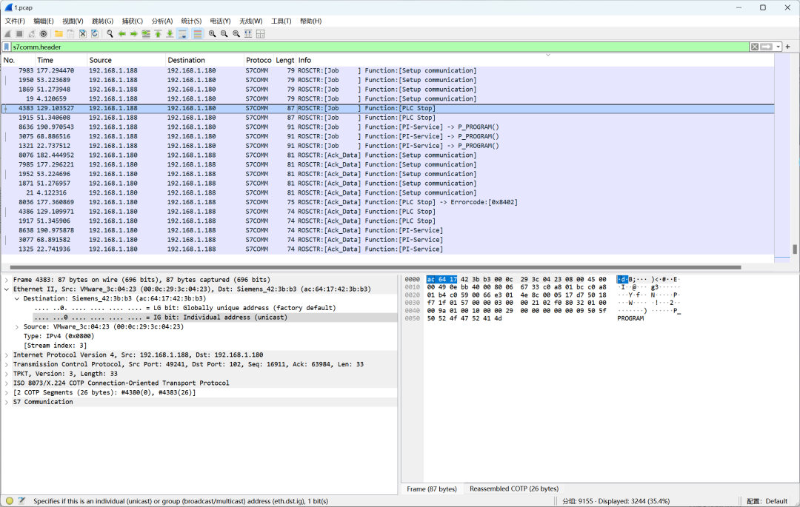Sort packets by the No. column header
This screenshot has width=800, height=507.
(x=18, y=60)
